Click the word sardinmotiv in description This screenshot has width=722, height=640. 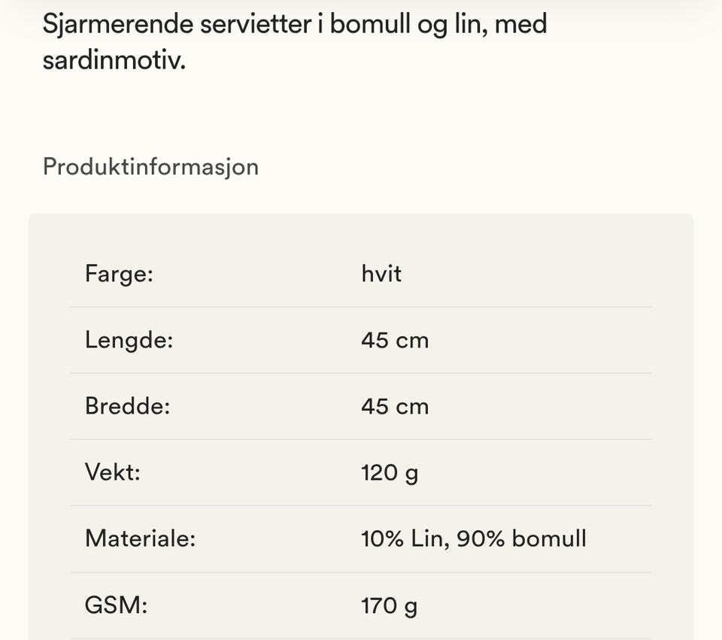point(114,60)
